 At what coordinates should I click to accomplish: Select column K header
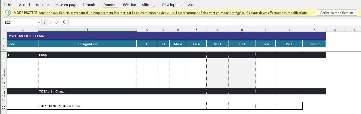click(x=314, y=30)
